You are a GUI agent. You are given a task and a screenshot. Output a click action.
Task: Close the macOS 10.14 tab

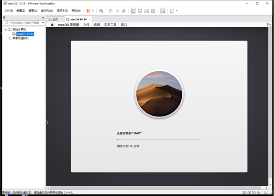tap(90, 19)
